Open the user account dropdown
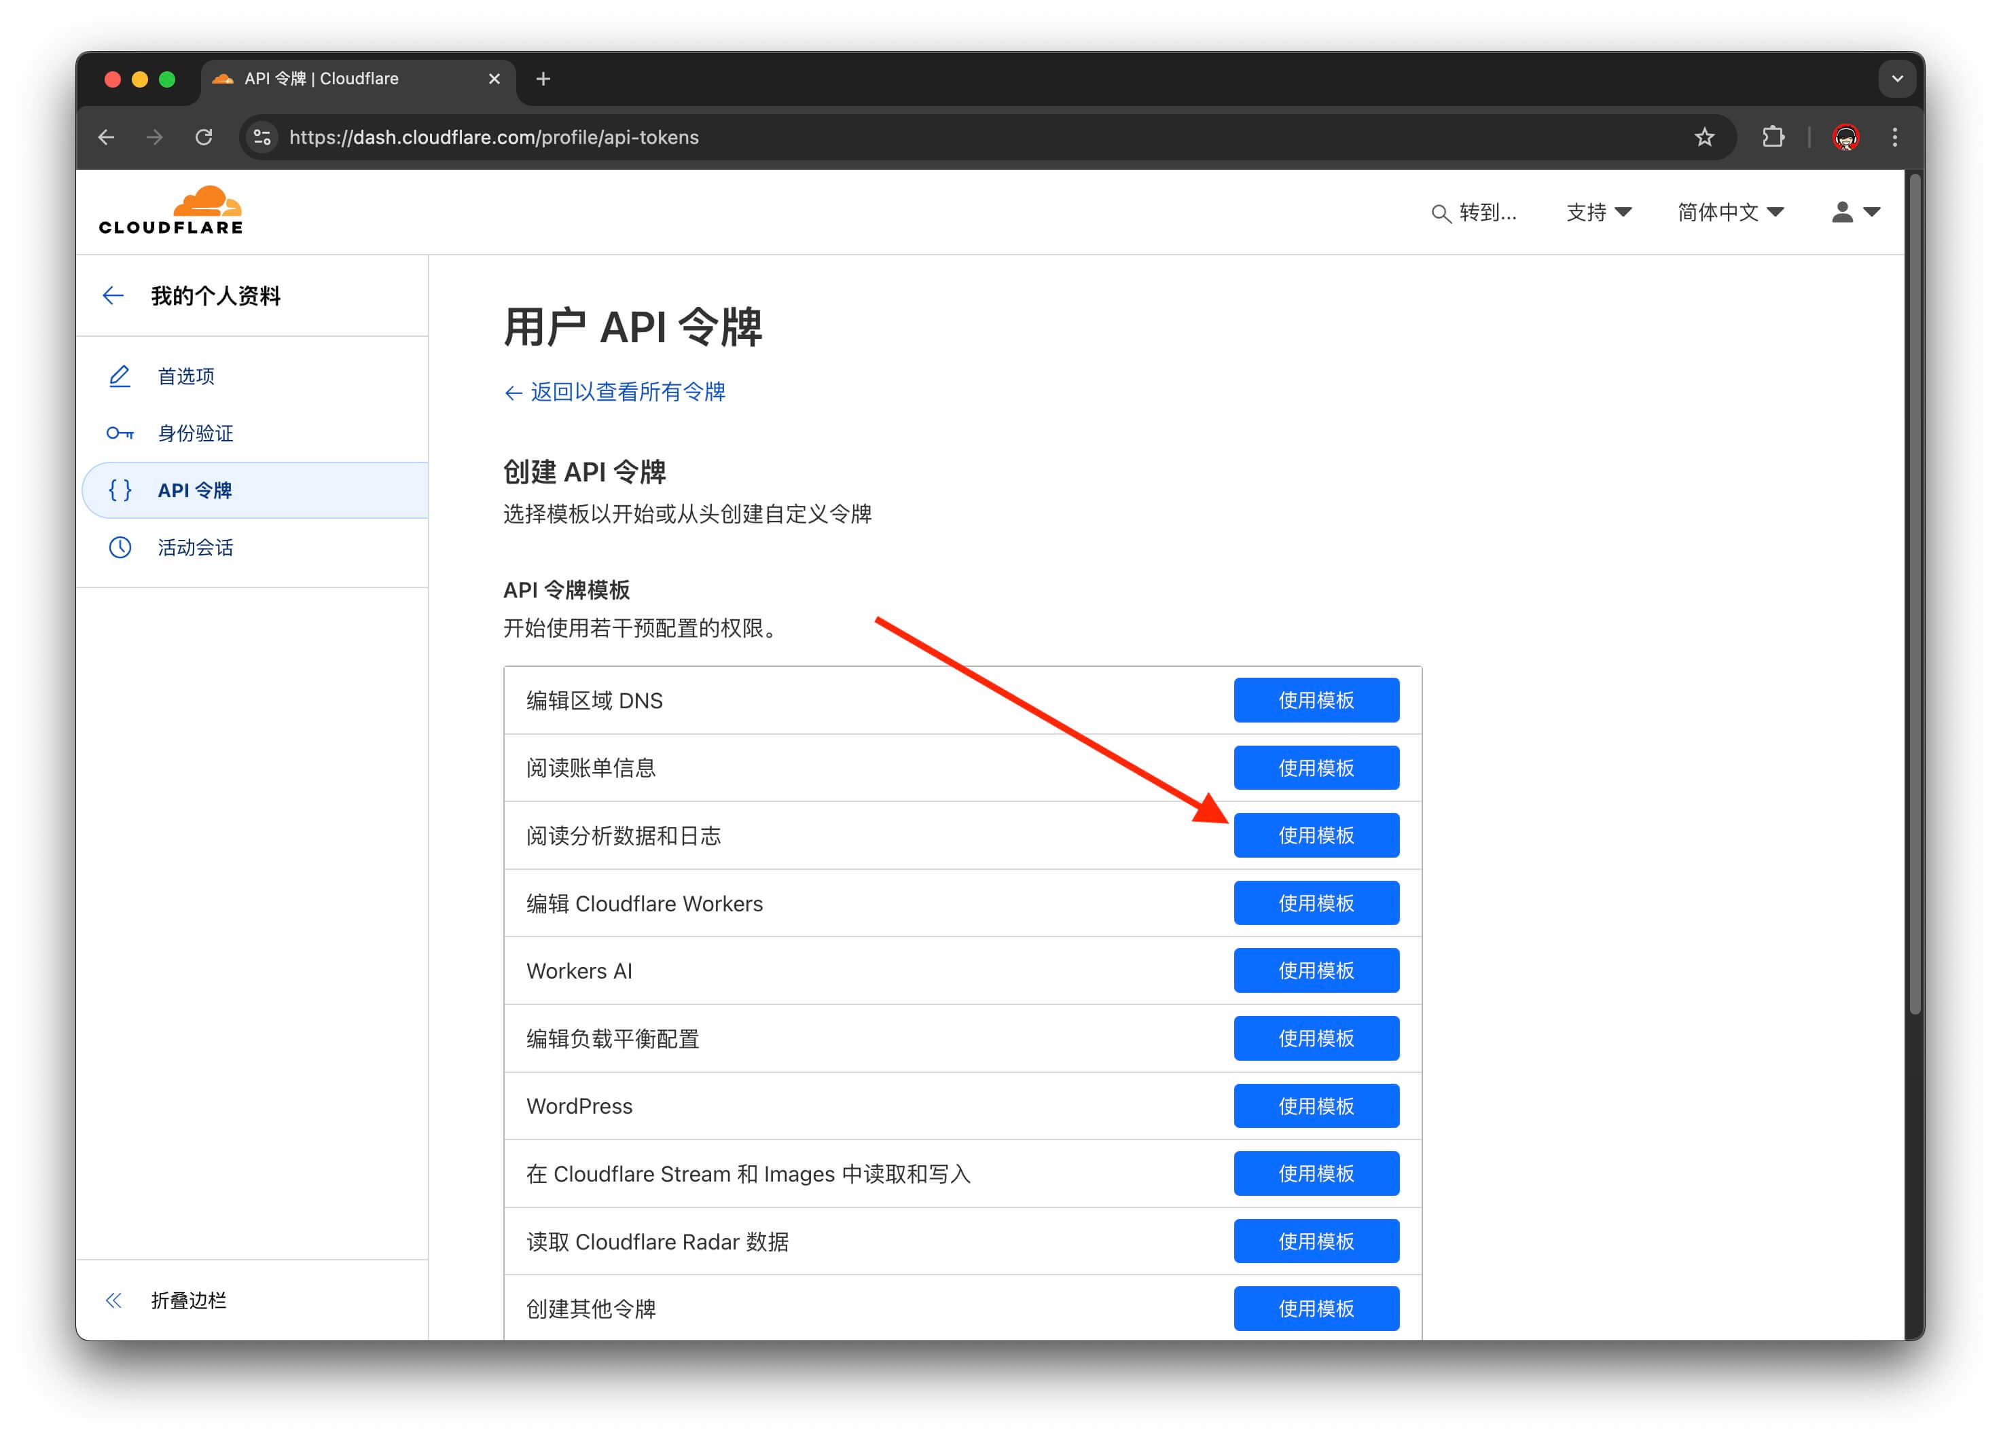 click(1856, 213)
